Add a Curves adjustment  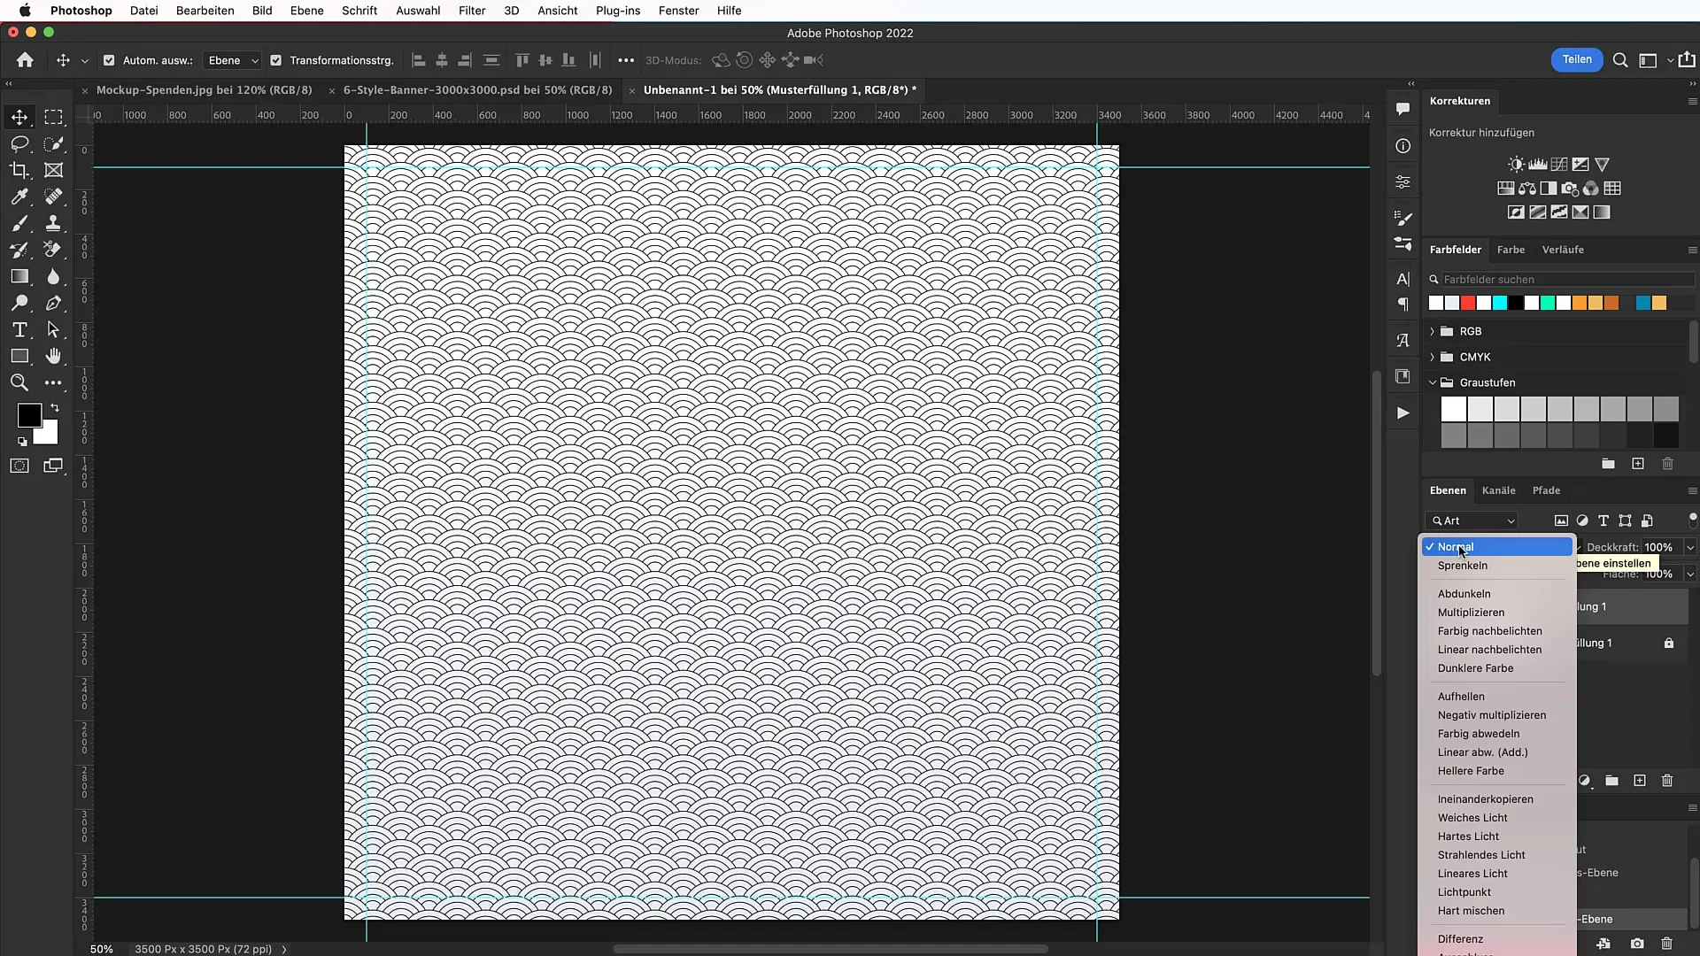1559,165
